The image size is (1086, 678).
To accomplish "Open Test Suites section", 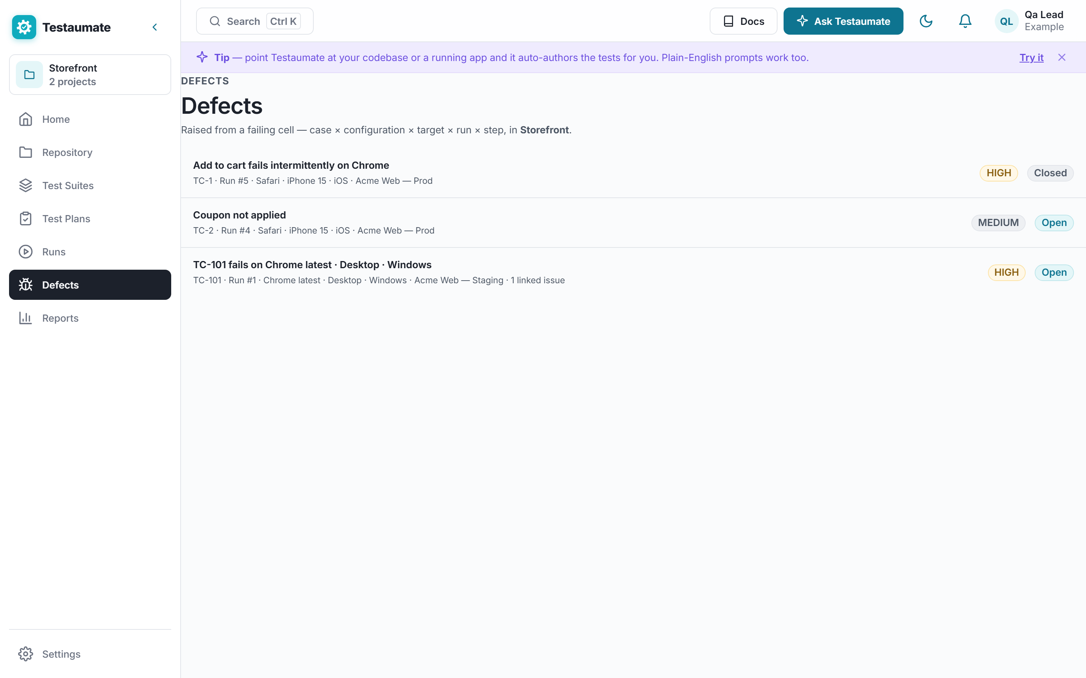I will pos(90,186).
